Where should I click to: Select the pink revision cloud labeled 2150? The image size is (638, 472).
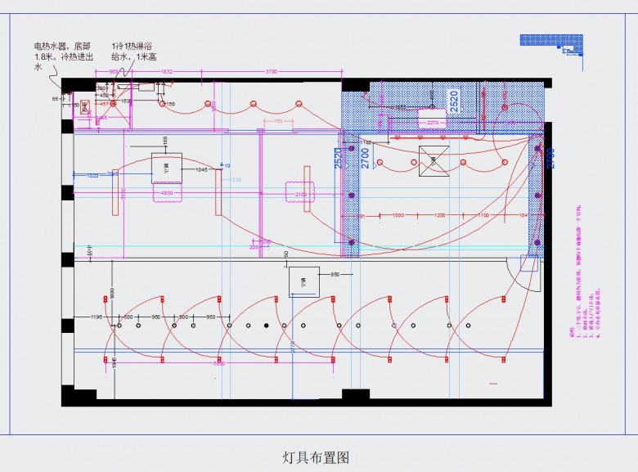point(300,195)
